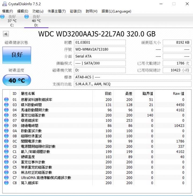The width and height of the screenshot is (193, 196).
Task: Click the previous disk arrow button
Action: (6, 34)
